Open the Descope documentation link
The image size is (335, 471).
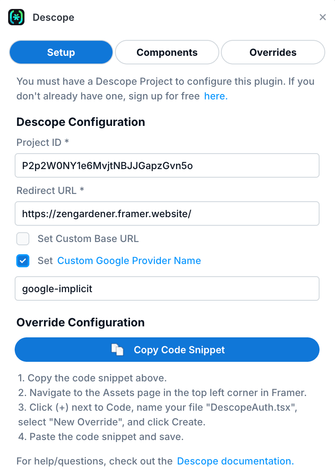point(235,461)
